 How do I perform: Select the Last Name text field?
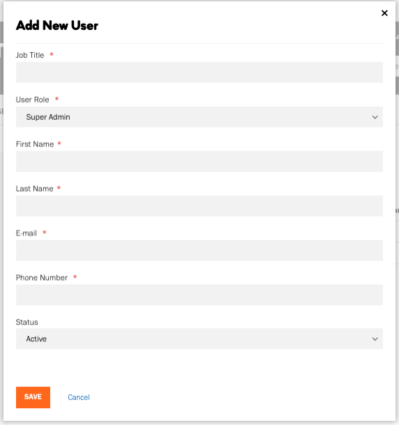[200, 206]
